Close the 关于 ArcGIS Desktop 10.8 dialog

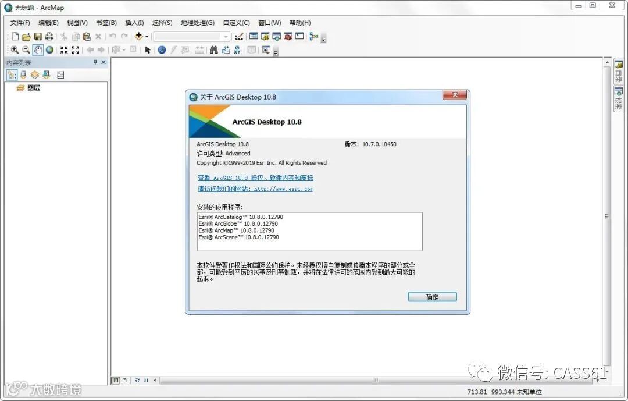point(455,95)
